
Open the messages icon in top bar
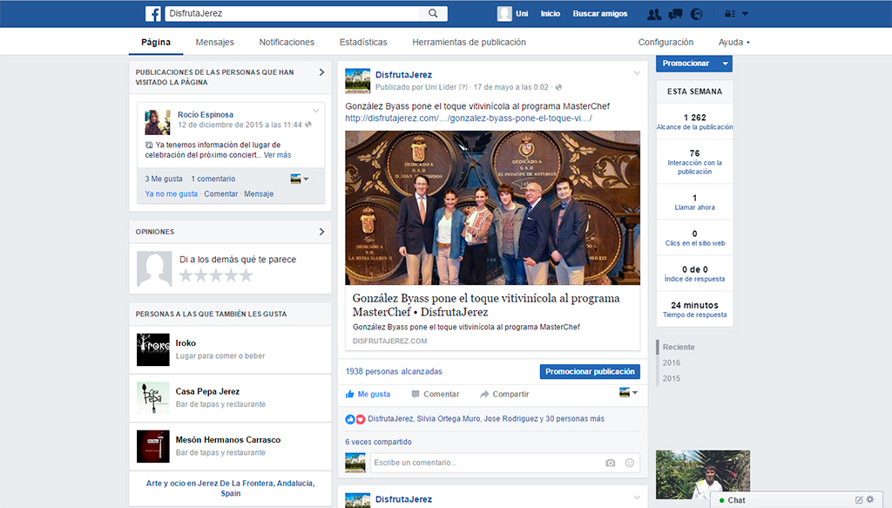pos(675,14)
